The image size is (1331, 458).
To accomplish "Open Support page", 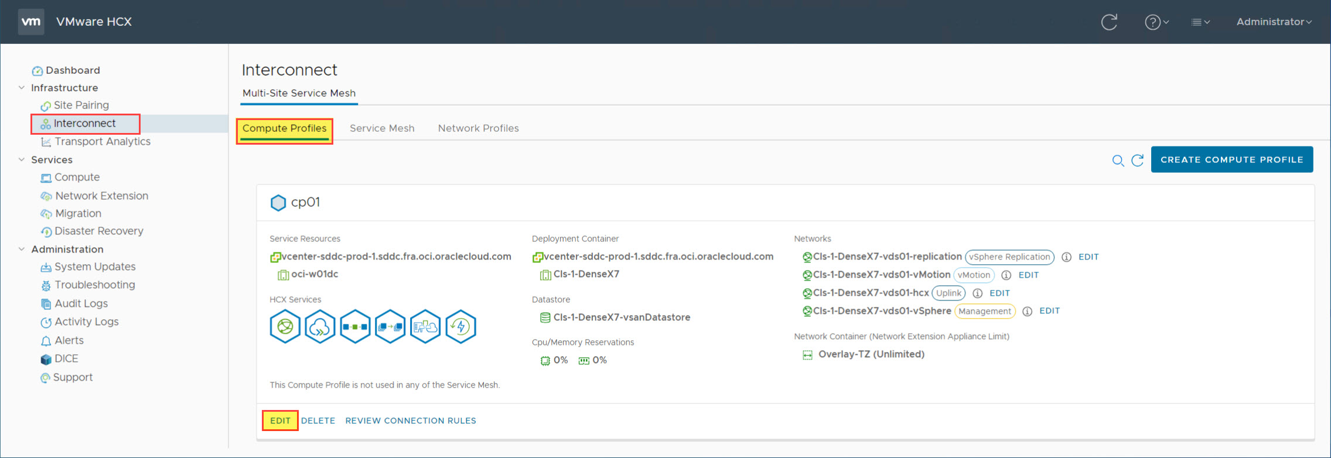I will pyautogui.click(x=73, y=378).
